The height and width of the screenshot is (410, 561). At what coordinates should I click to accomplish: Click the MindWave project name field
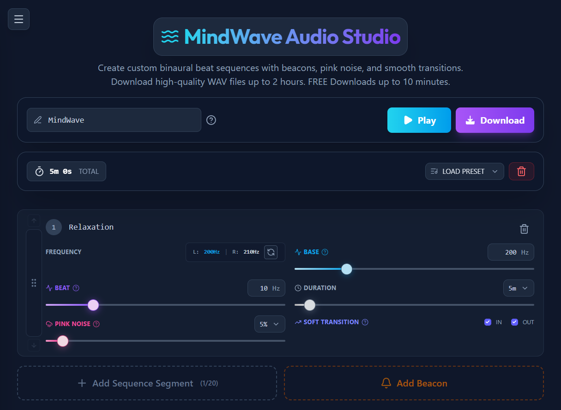[x=114, y=120]
